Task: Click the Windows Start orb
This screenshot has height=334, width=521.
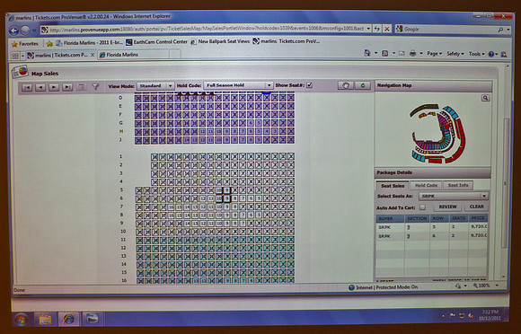Action: (x=22, y=320)
